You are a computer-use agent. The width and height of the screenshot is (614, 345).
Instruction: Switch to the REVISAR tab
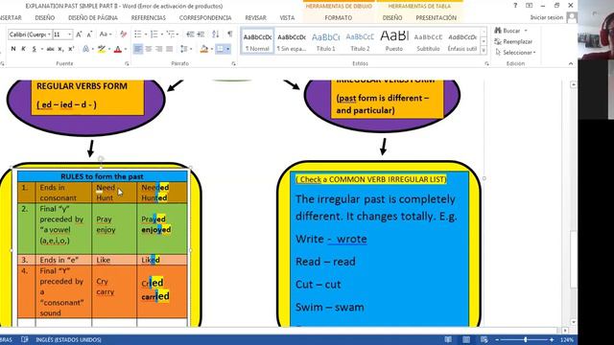(x=255, y=18)
